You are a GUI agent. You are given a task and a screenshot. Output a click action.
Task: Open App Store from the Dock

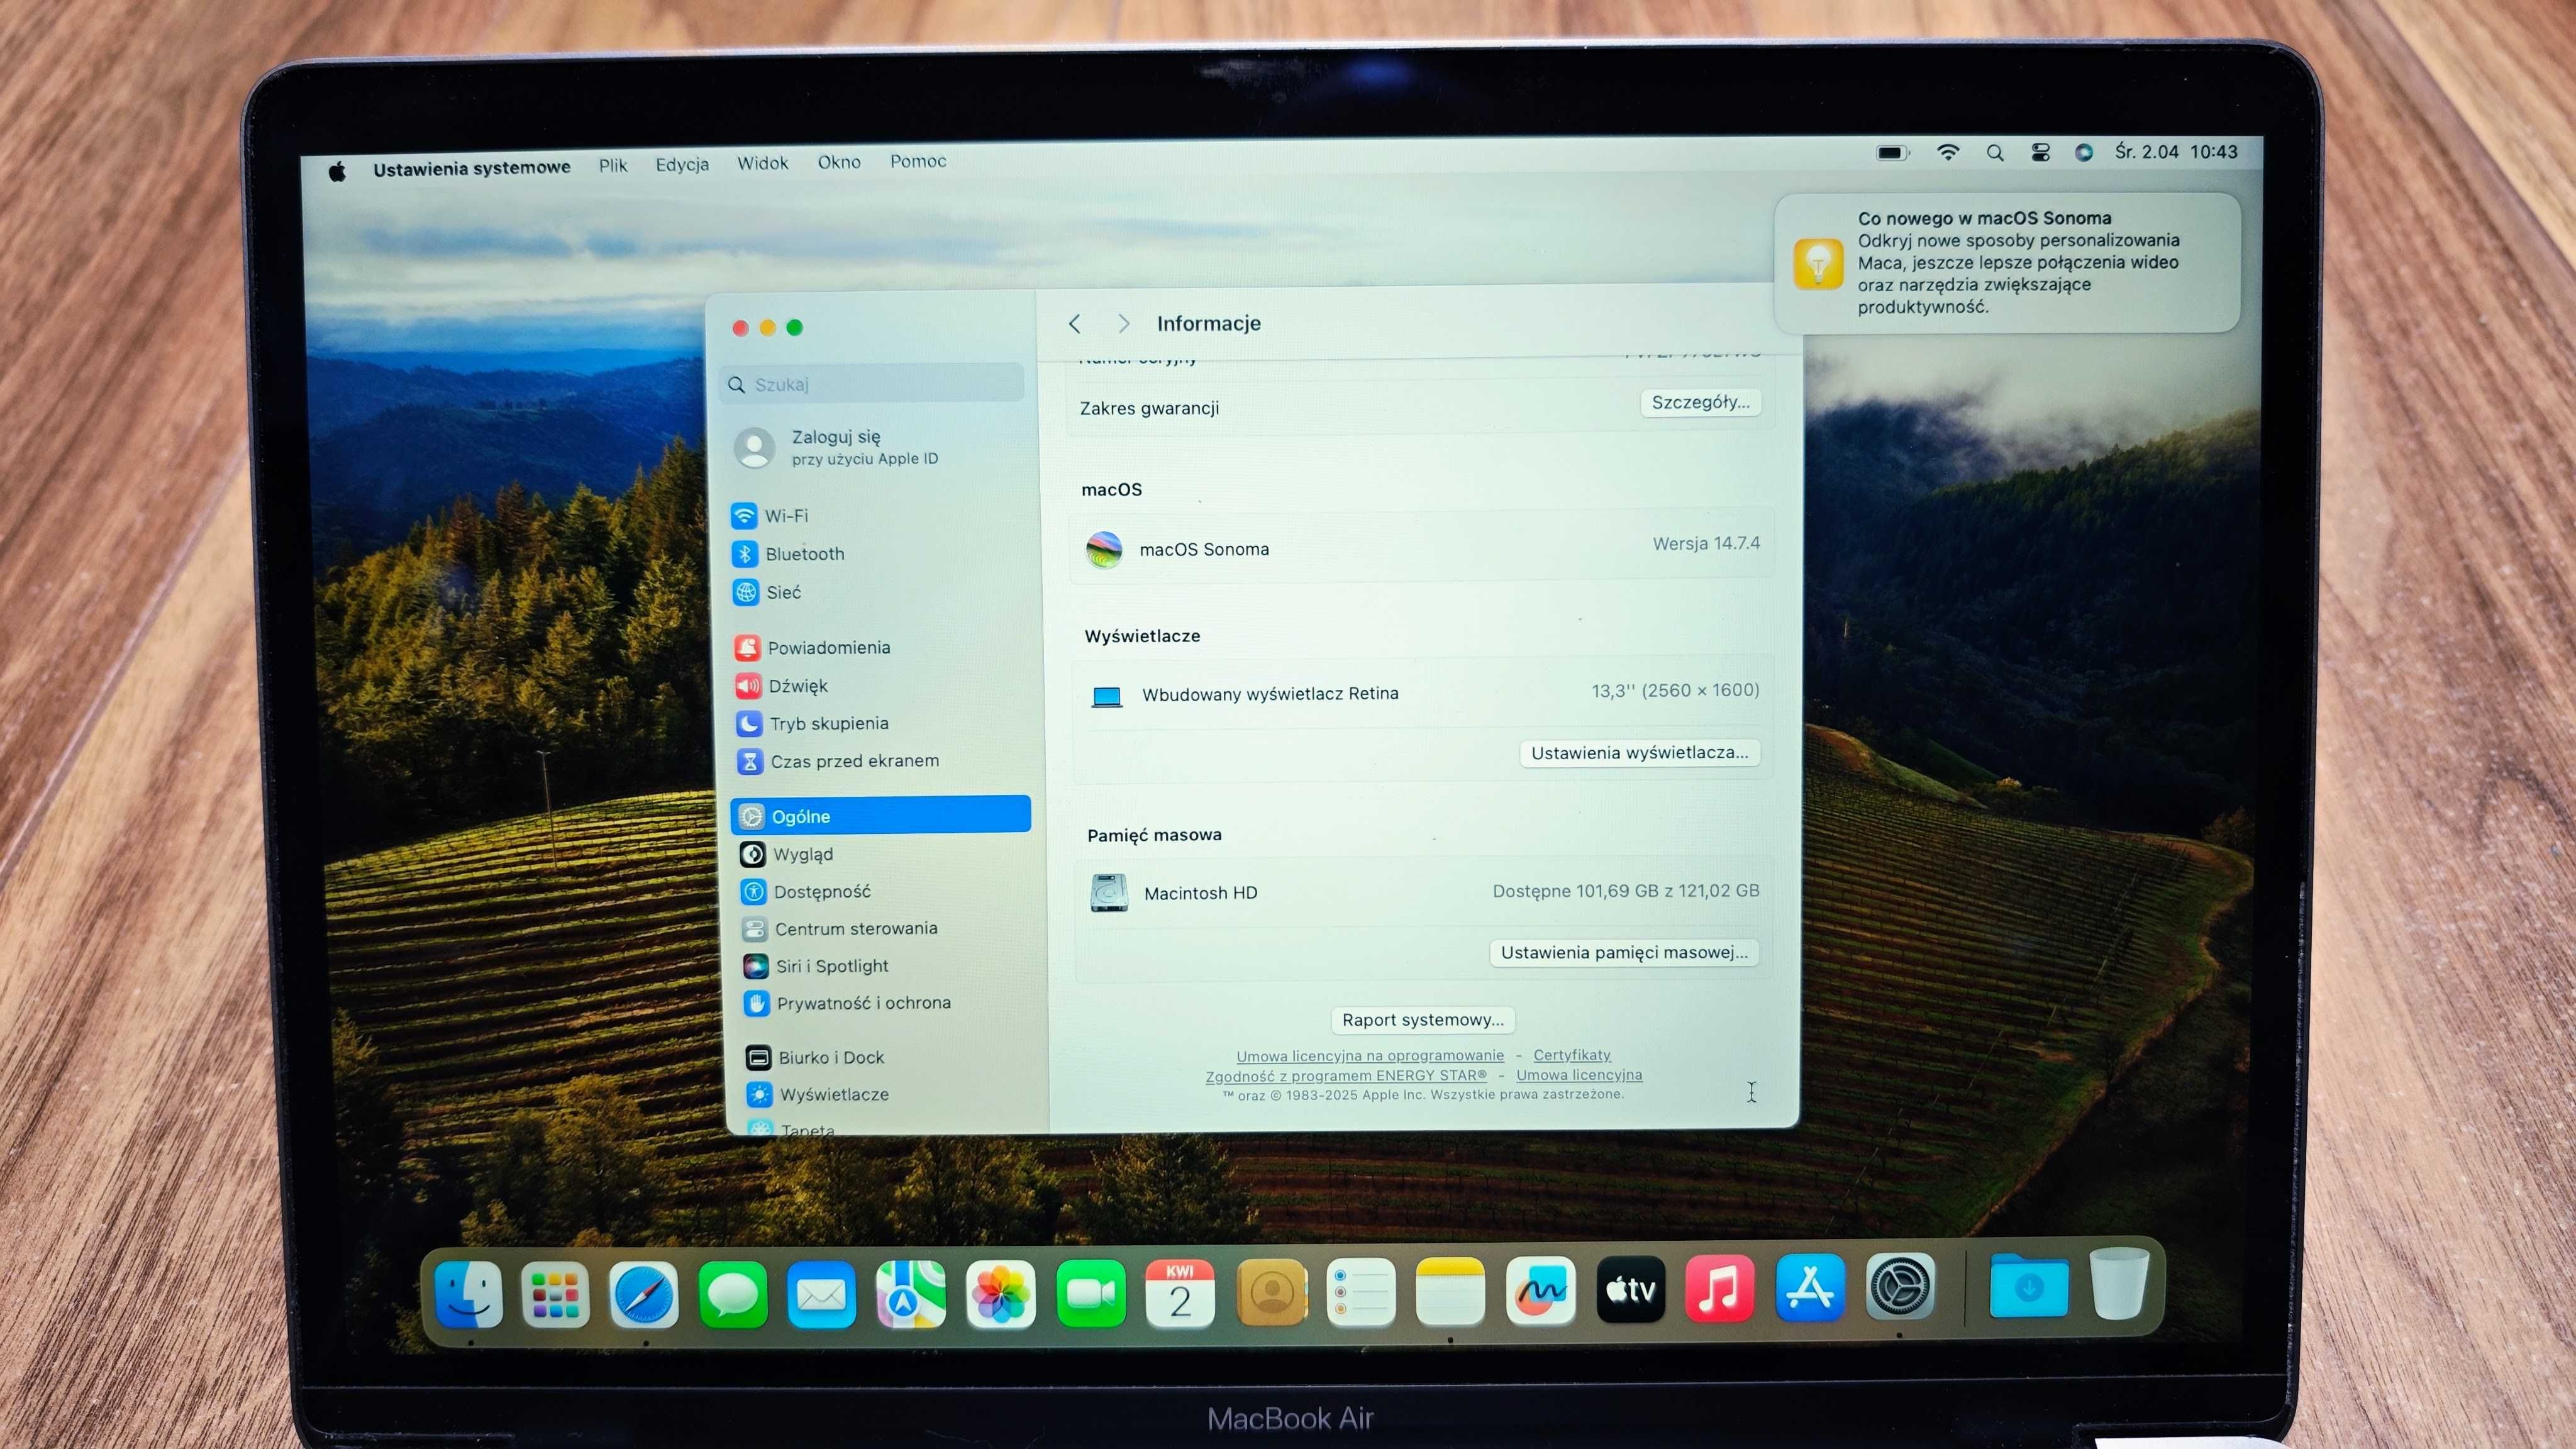(1810, 1288)
